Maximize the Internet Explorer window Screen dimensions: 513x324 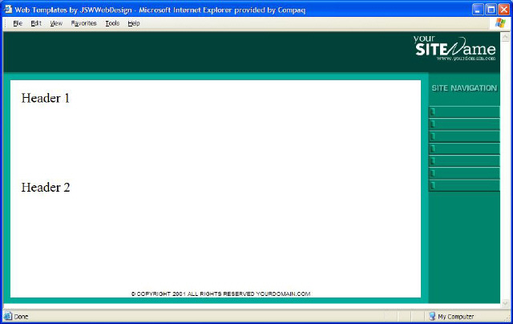(490, 9)
